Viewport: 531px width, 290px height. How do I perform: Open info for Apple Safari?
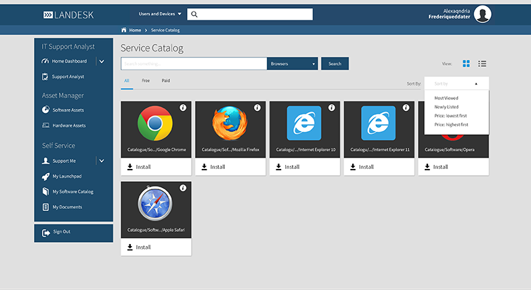tap(183, 188)
